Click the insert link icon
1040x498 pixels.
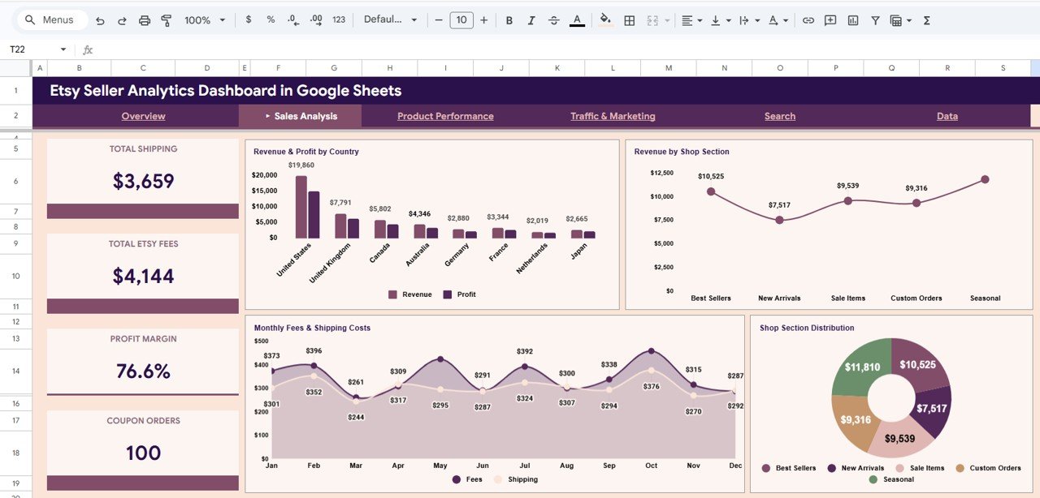click(808, 19)
